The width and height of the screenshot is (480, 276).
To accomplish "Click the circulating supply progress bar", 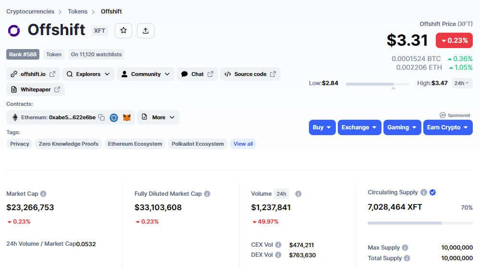I will click(x=420, y=223).
